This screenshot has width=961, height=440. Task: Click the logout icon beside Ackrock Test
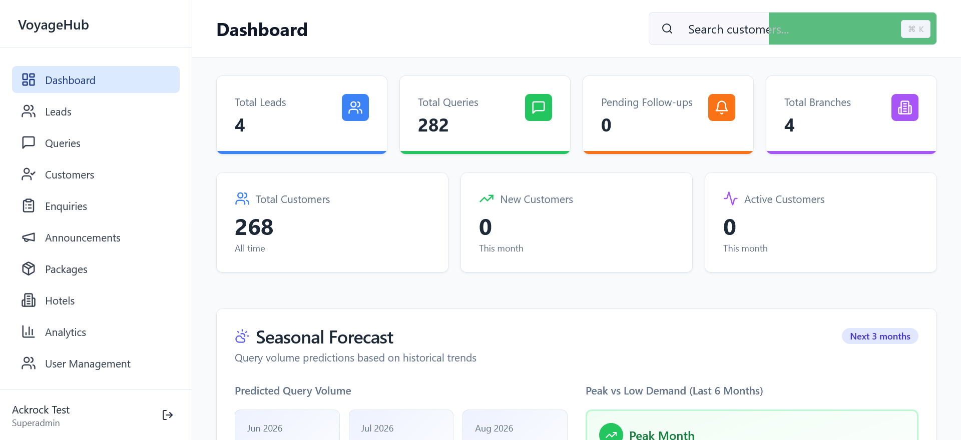(x=168, y=415)
